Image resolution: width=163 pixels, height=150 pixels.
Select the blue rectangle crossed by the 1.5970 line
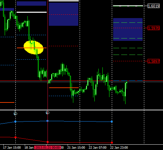pos(128,29)
